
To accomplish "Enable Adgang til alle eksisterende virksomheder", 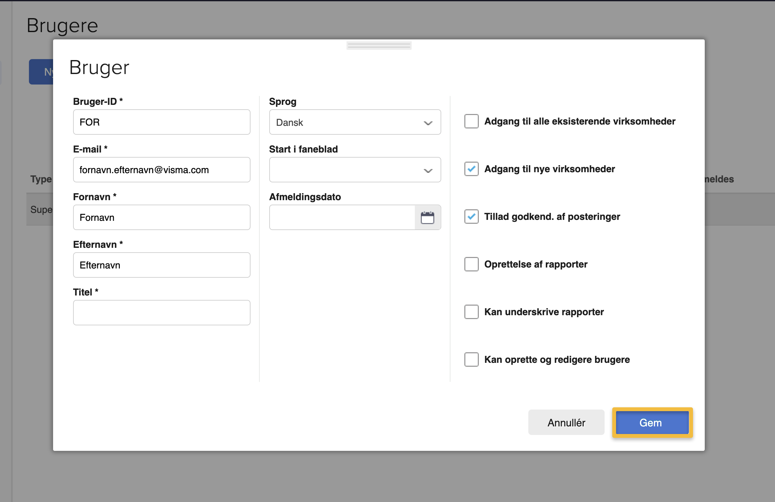I will (471, 121).
